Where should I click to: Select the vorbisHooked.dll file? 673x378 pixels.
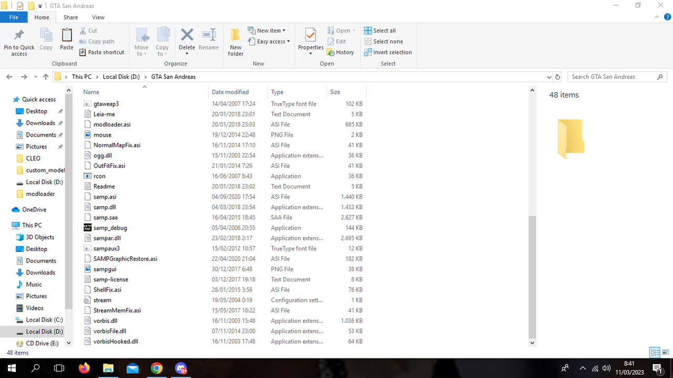223,342
